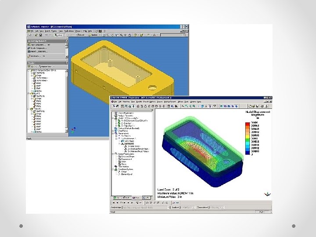Screen dimensions: 316x237
Task: Open the Help menu in Inventor window
Action: [90, 31]
